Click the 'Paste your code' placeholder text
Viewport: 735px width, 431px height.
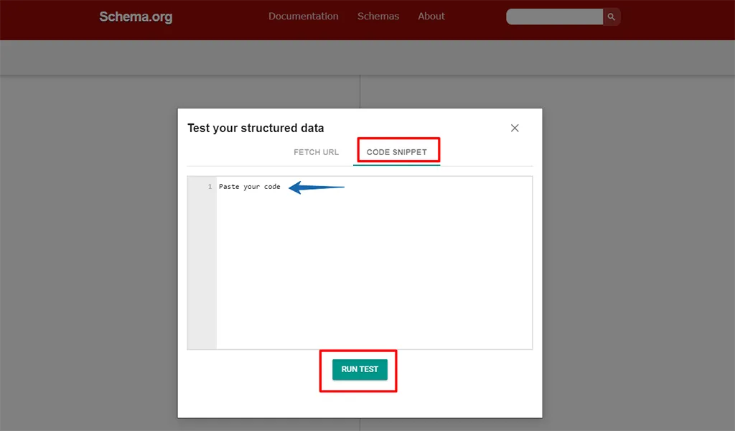(x=249, y=187)
